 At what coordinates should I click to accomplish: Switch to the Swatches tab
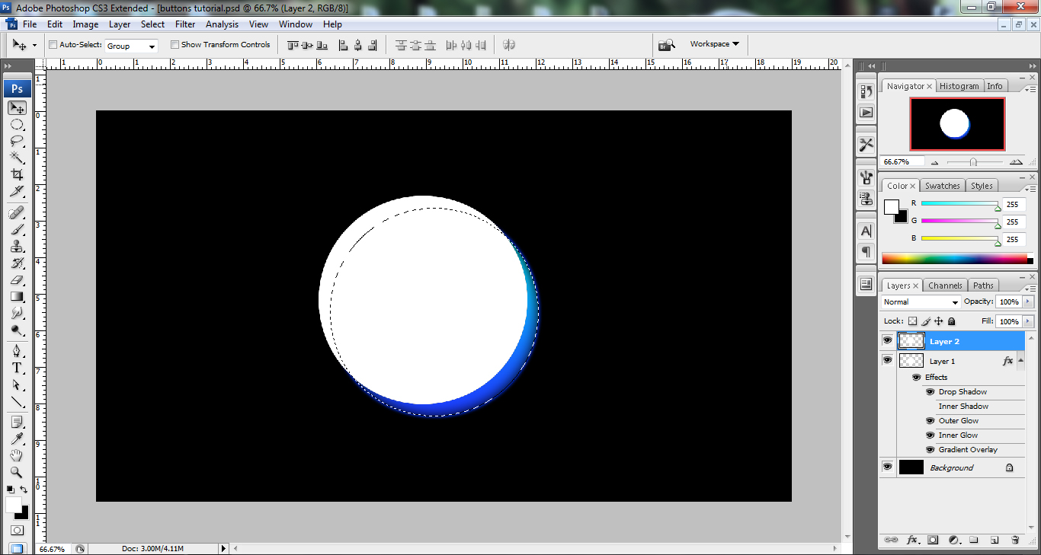point(942,185)
